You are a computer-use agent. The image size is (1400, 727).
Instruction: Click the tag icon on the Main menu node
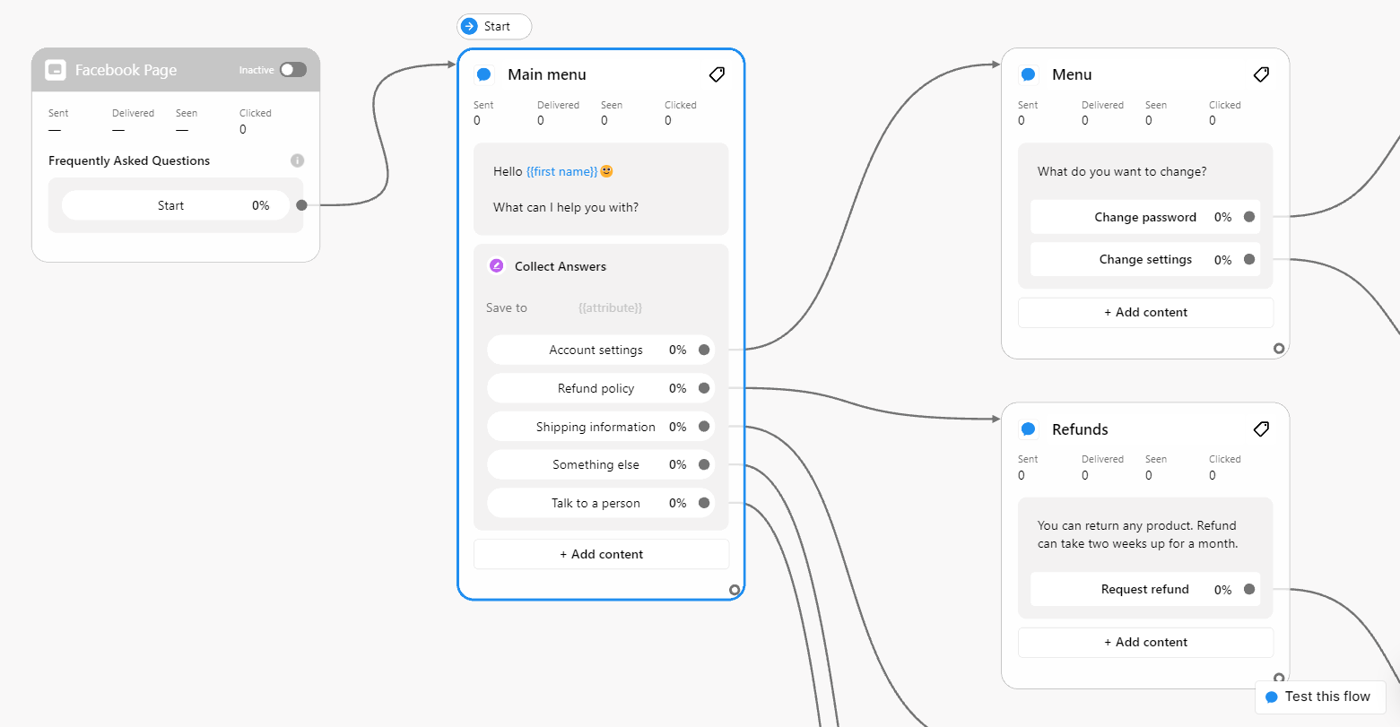pos(717,74)
